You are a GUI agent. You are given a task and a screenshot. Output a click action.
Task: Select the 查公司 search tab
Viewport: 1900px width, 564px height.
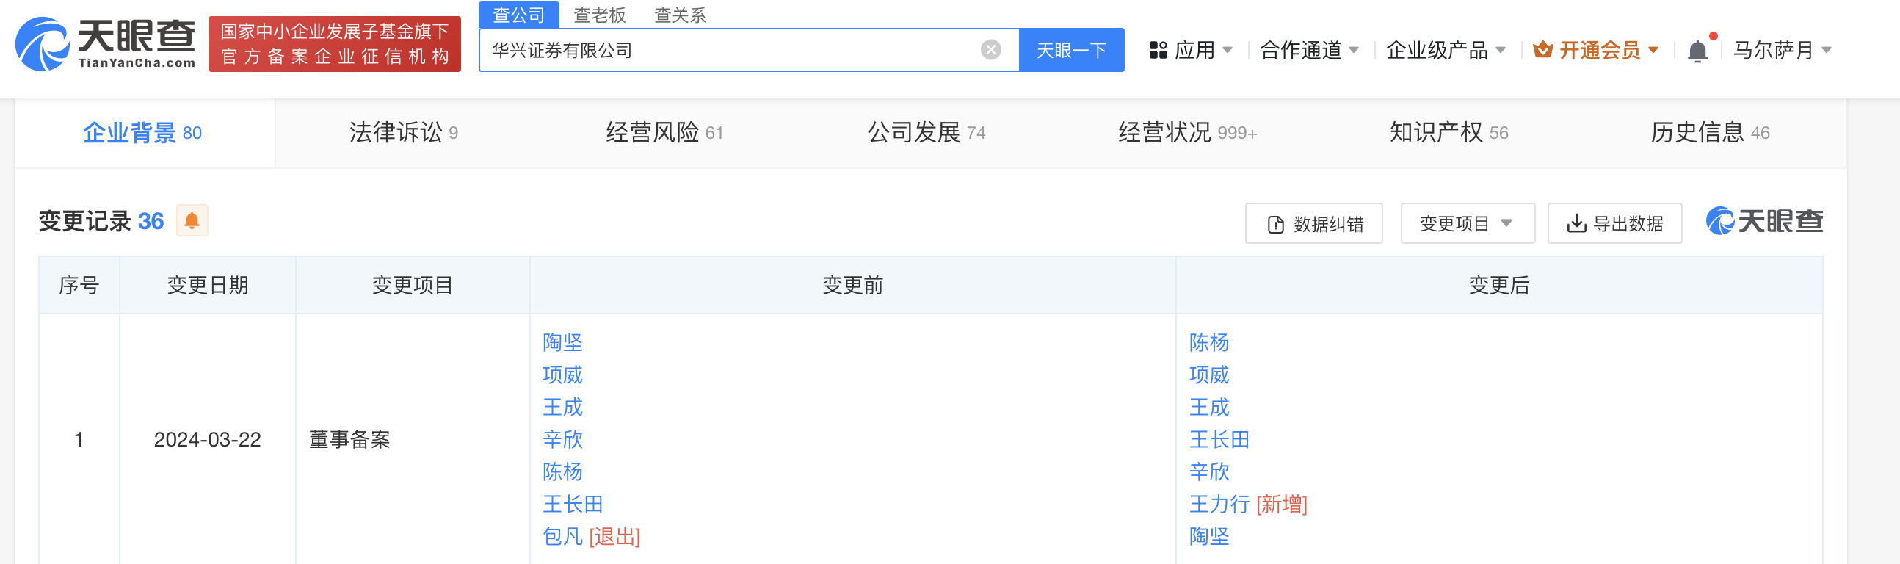[518, 15]
